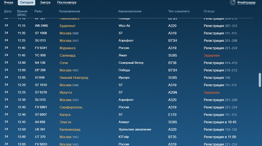Open the Послезавтра tab
Image resolution: width=262 pixels, height=146 pixels.
(x=67, y=2)
